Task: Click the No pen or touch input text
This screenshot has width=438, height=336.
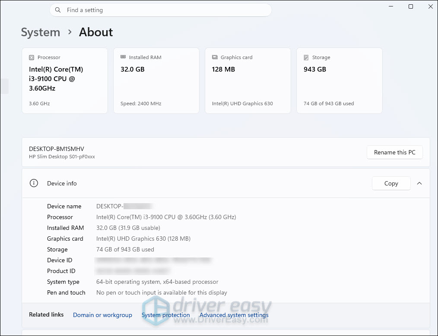Action: [x=162, y=292]
